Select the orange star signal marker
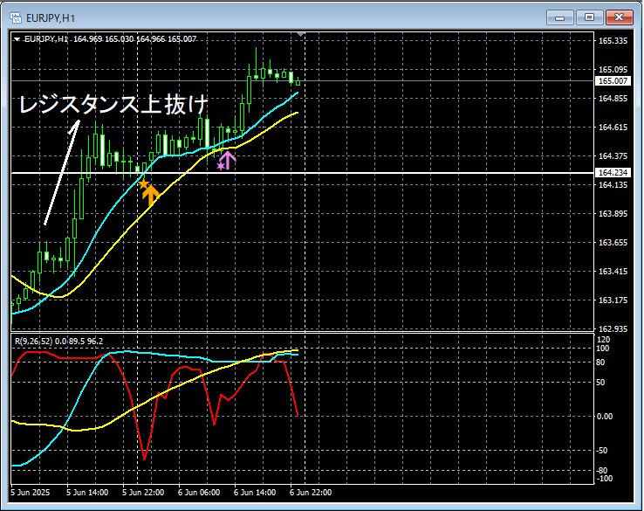 143,183
